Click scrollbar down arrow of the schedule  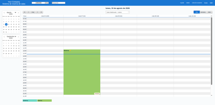[x=212, y=95]
